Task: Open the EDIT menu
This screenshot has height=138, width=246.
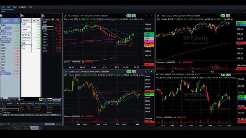Action: point(8,7)
